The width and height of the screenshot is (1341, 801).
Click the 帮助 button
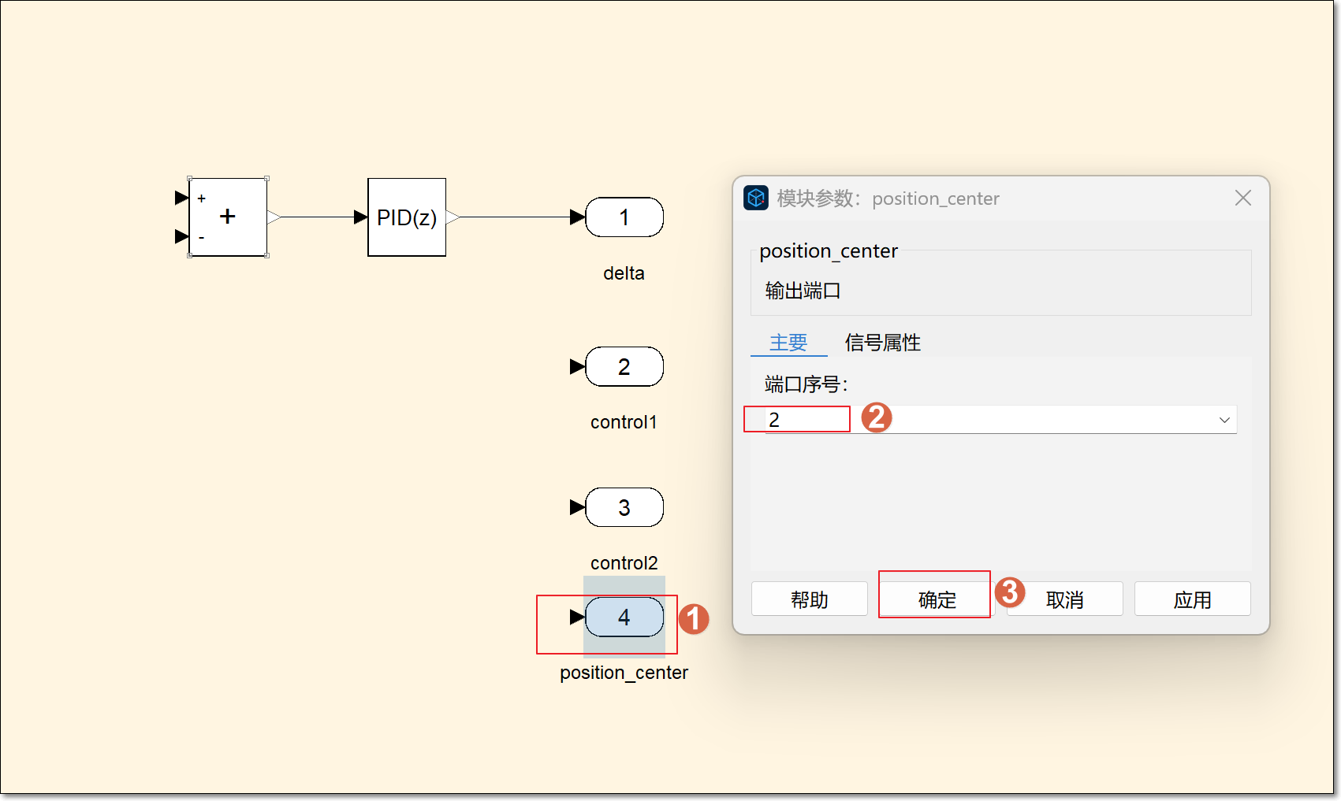810,599
